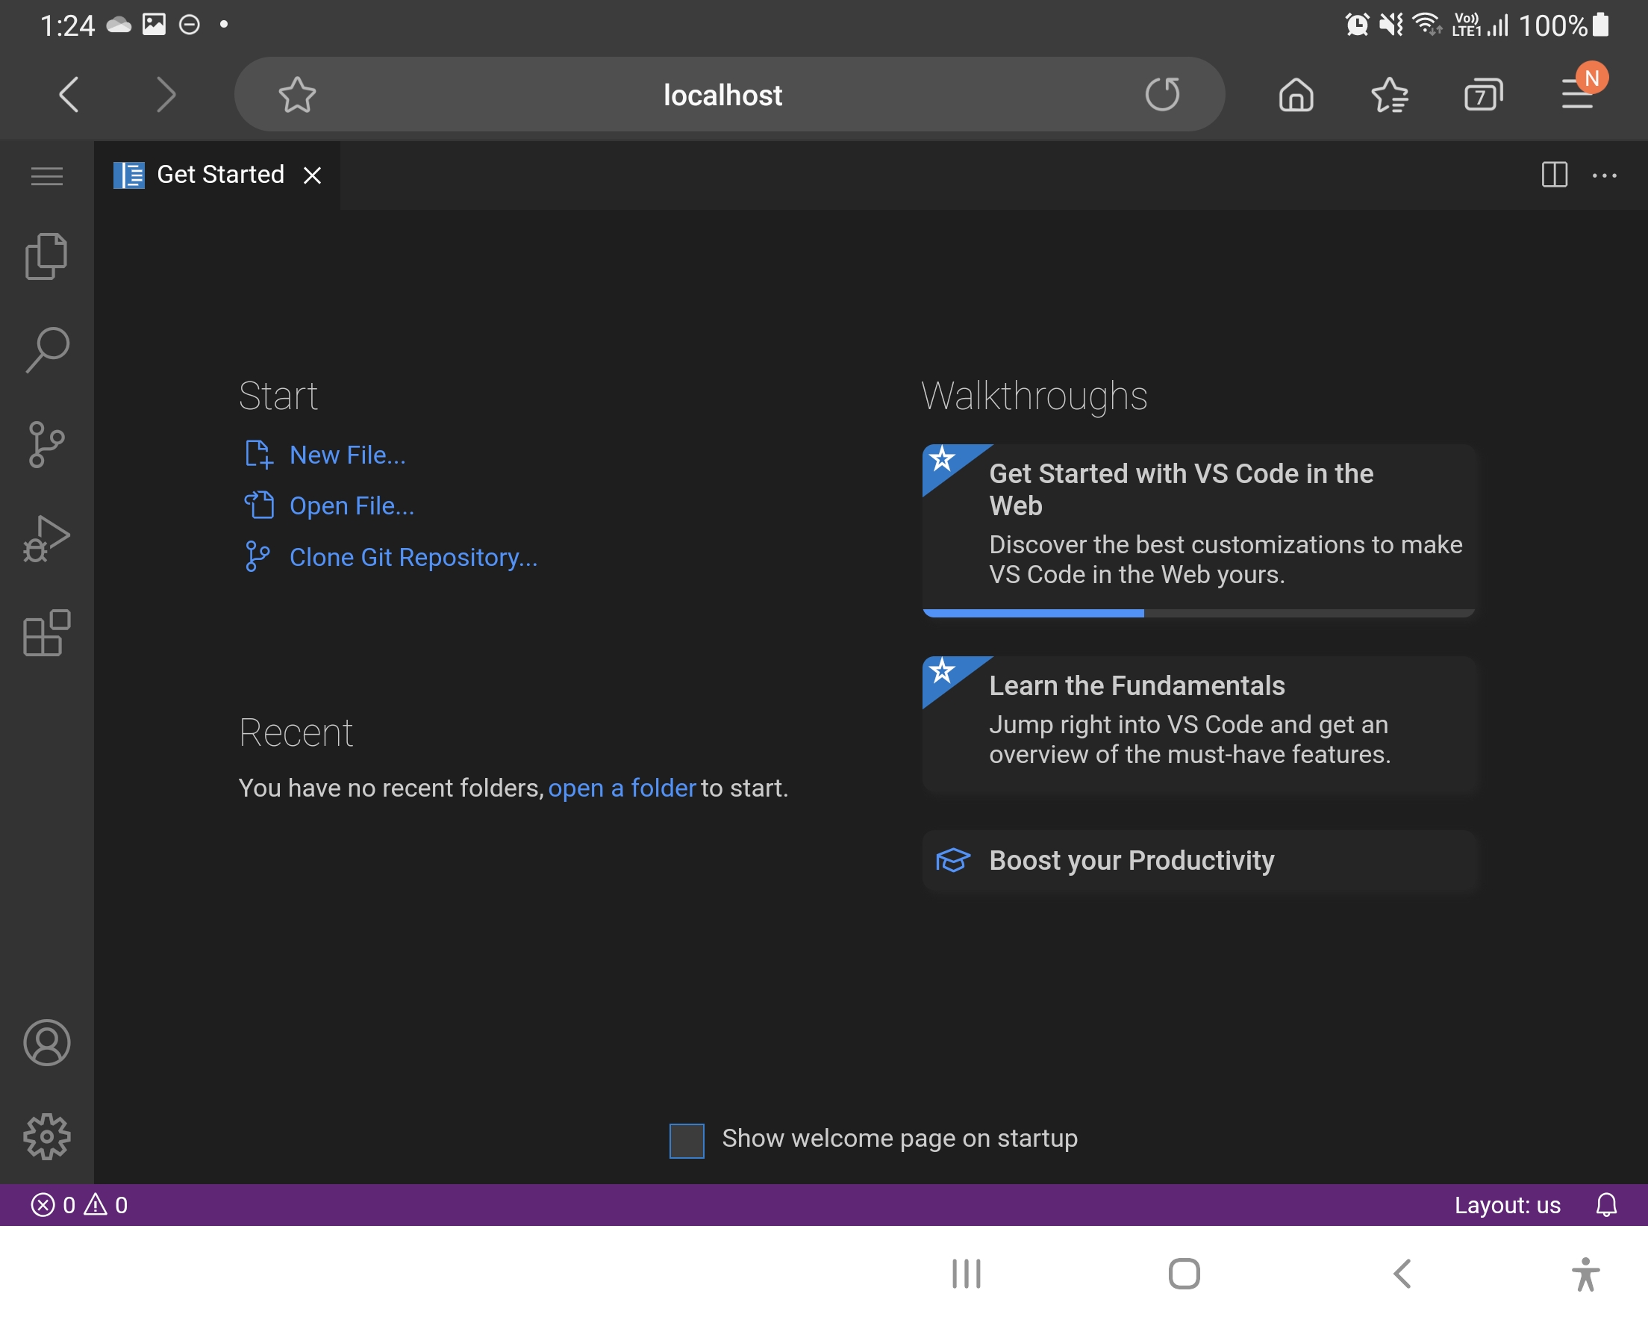1648x1320 pixels.
Task: Tap Android home button
Action: coord(1184,1274)
